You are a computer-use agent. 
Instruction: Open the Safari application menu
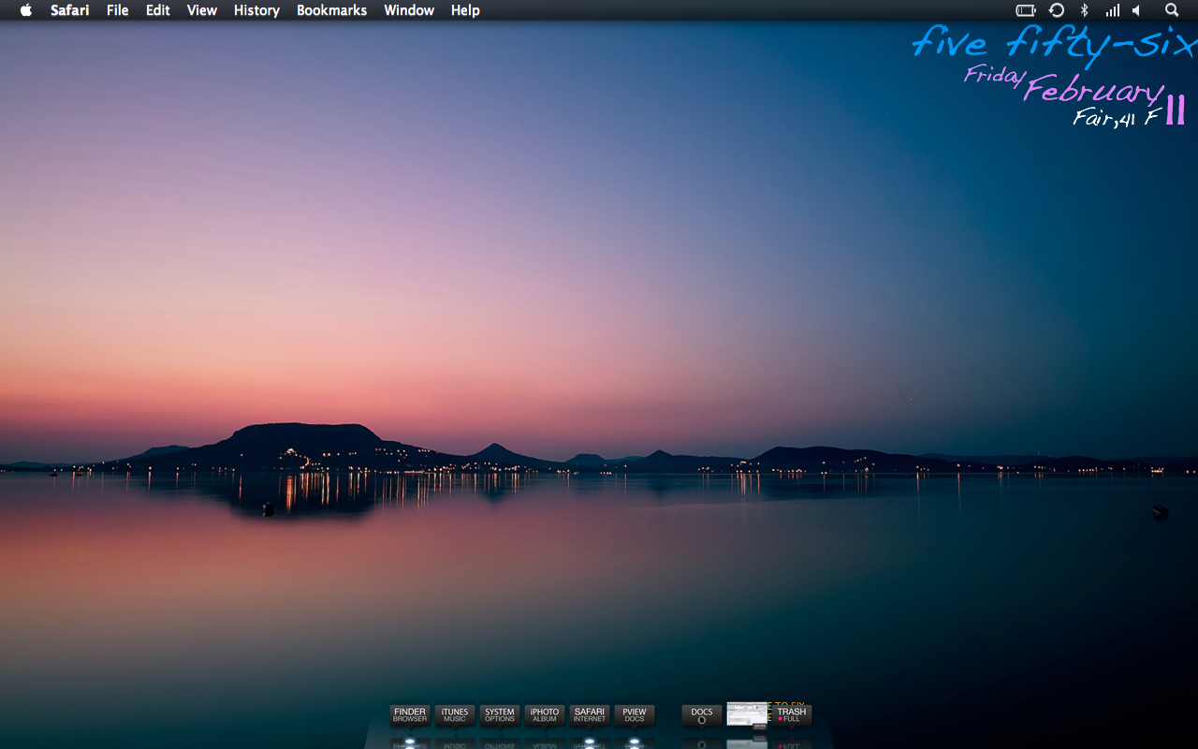click(70, 10)
